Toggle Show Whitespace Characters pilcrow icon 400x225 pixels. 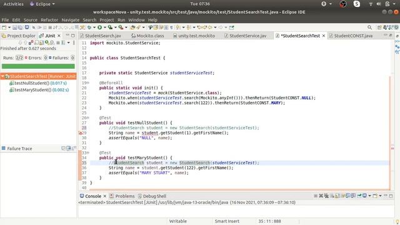click(x=171, y=27)
